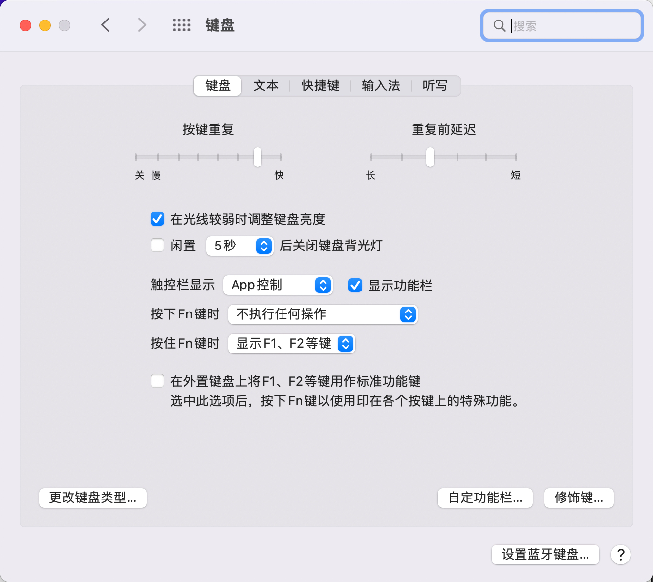The width and height of the screenshot is (653, 582).
Task: Open the 按下 Fn 键时 dropdown
Action: coord(323,314)
